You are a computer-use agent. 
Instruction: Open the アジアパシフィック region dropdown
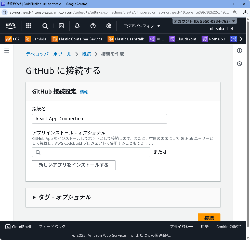141,26
